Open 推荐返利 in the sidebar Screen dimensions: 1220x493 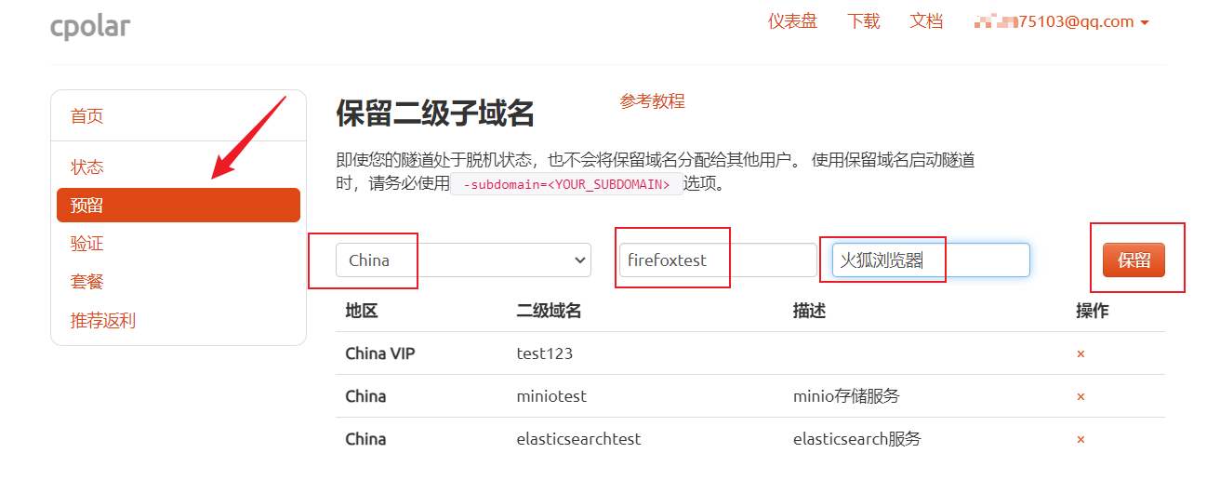(103, 321)
